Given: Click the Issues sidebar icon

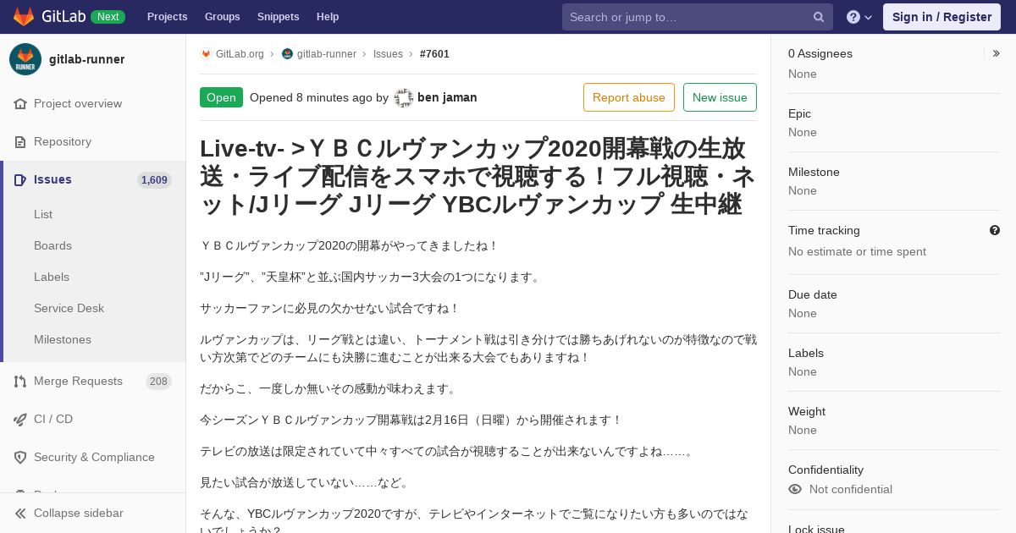Looking at the screenshot, I should coord(20,179).
